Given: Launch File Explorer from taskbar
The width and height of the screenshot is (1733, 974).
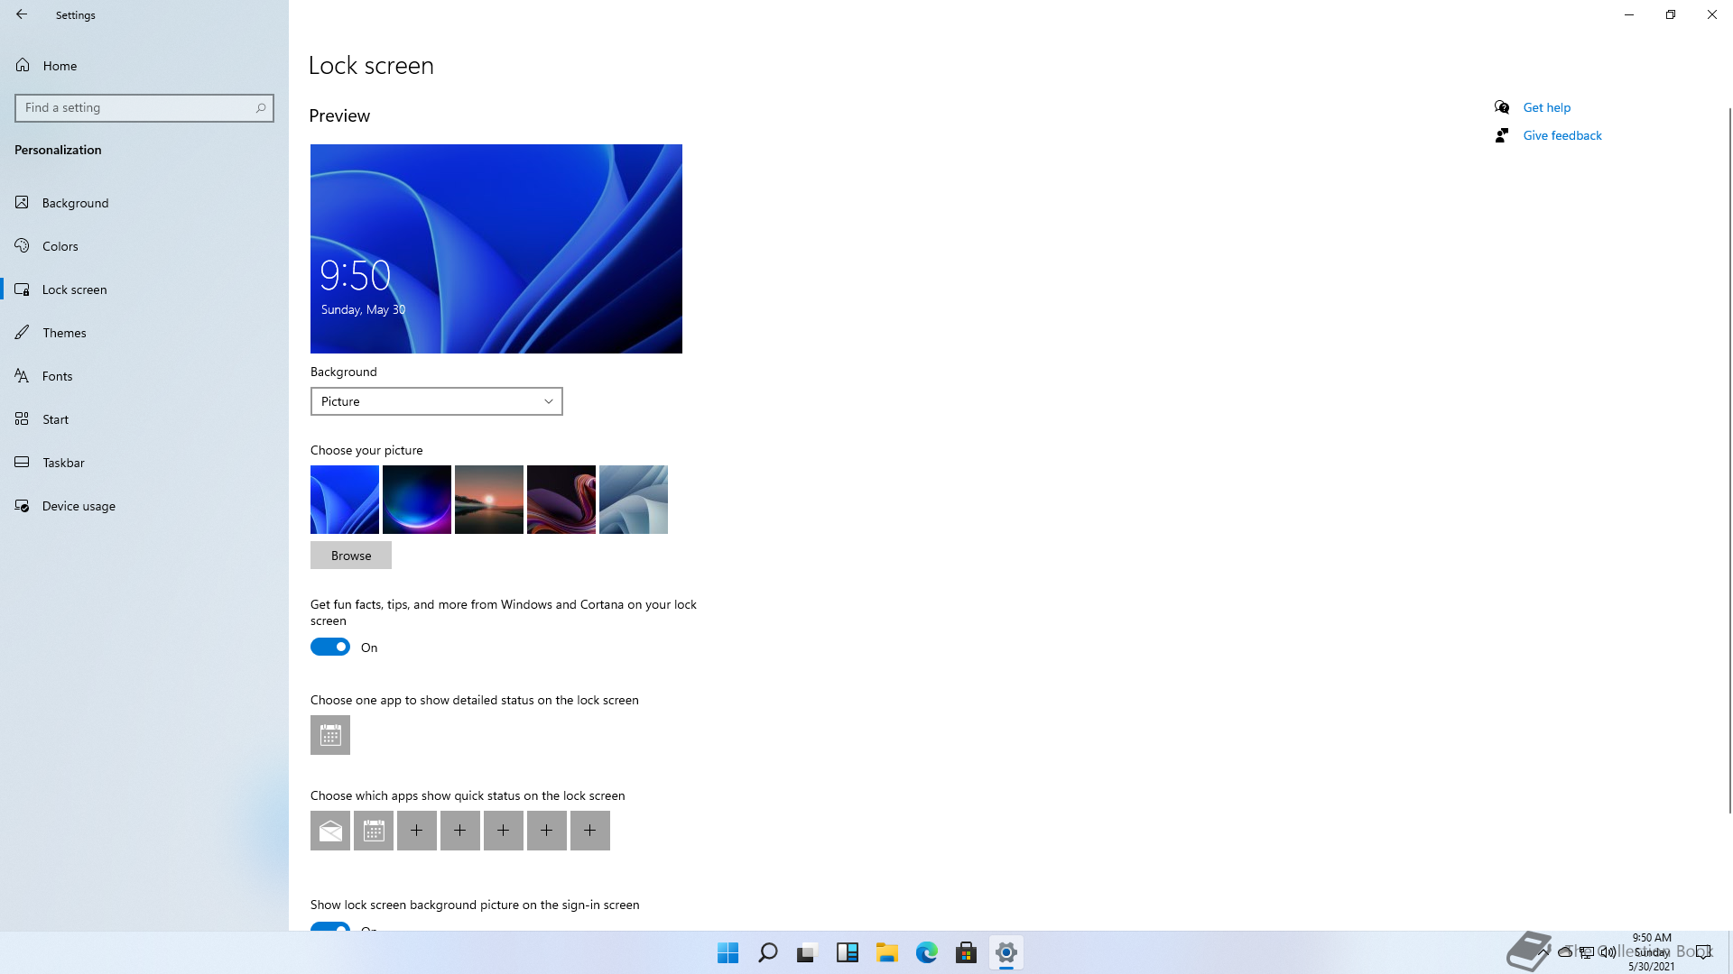Looking at the screenshot, I should pyautogui.click(x=887, y=952).
